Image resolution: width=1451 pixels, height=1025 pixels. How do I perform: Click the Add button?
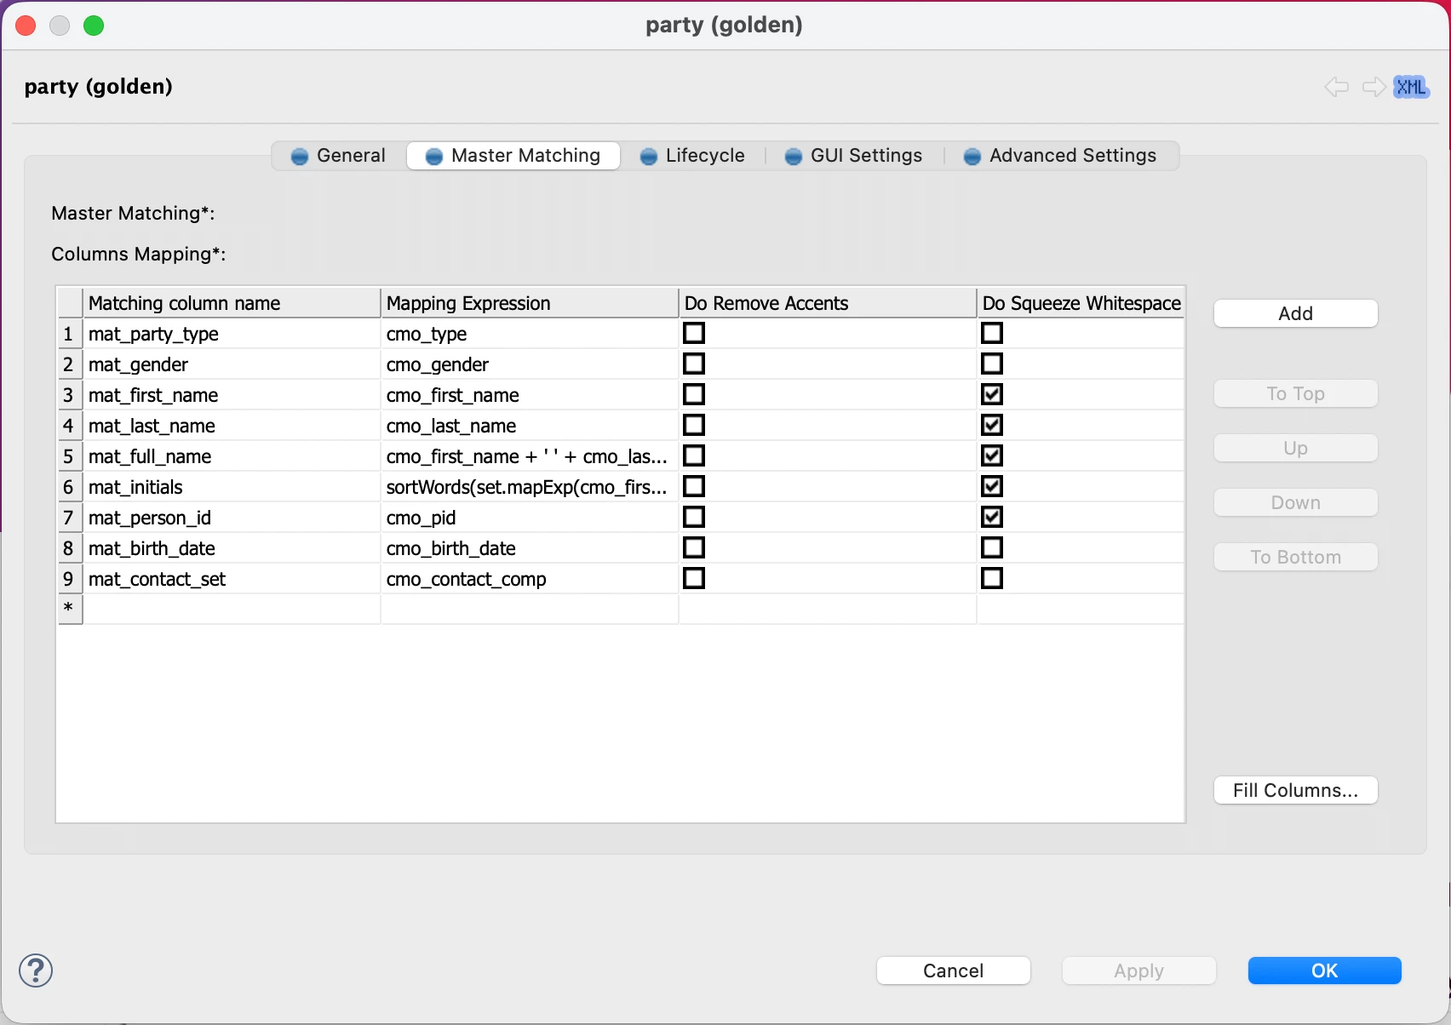pyautogui.click(x=1295, y=313)
